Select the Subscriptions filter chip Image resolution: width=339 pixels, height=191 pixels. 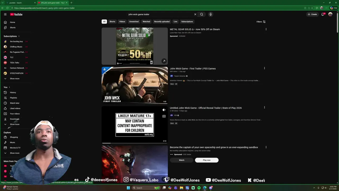[x=187, y=21]
